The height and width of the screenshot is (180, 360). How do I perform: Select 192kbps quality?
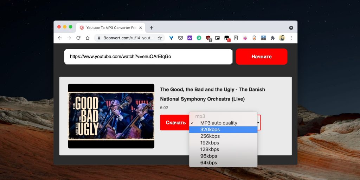click(223, 143)
